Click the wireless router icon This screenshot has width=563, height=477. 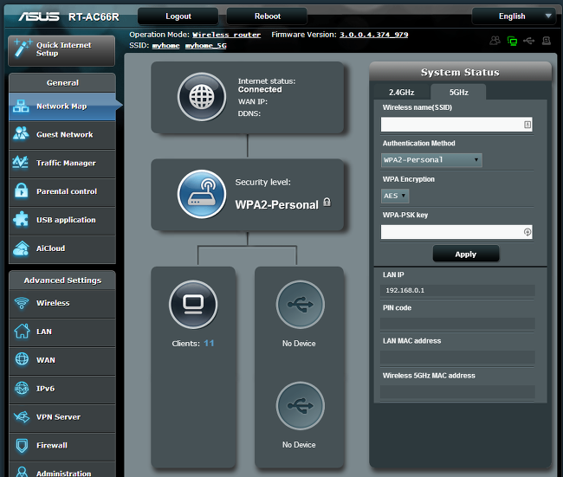(x=202, y=194)
